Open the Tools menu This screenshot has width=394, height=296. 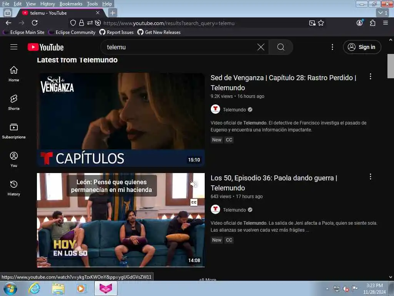click(x=92, y=4)
